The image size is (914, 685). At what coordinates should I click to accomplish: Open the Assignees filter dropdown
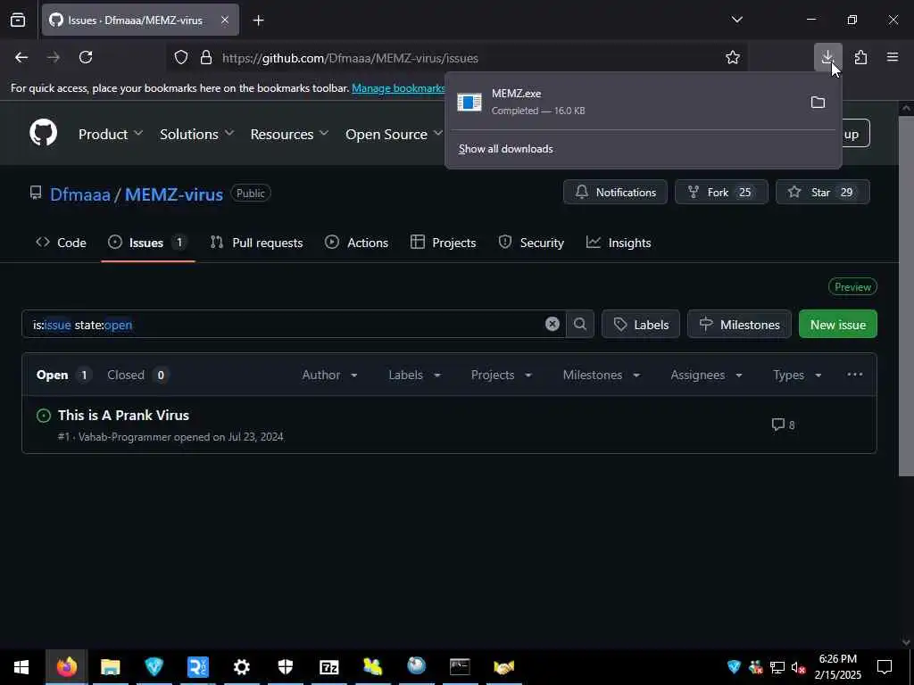pyautogui.click(x=707, y=375)
